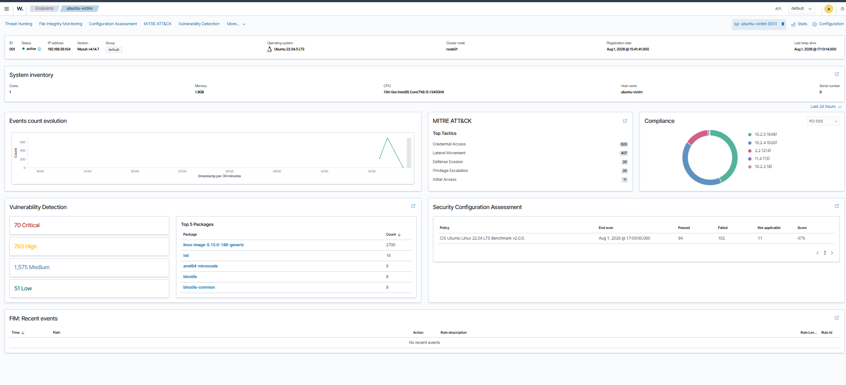This screenshot has height=385, width=846.
Task: Open the hamburger navigation menu
Action: coord(7,8)
